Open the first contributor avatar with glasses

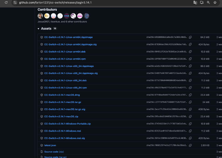(x=40, y=16)
